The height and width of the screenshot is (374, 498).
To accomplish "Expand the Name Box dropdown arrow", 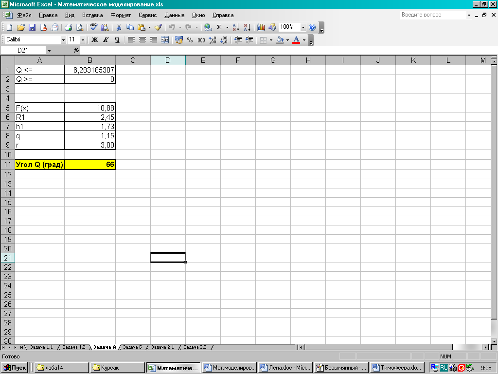I will click(49, 51).
